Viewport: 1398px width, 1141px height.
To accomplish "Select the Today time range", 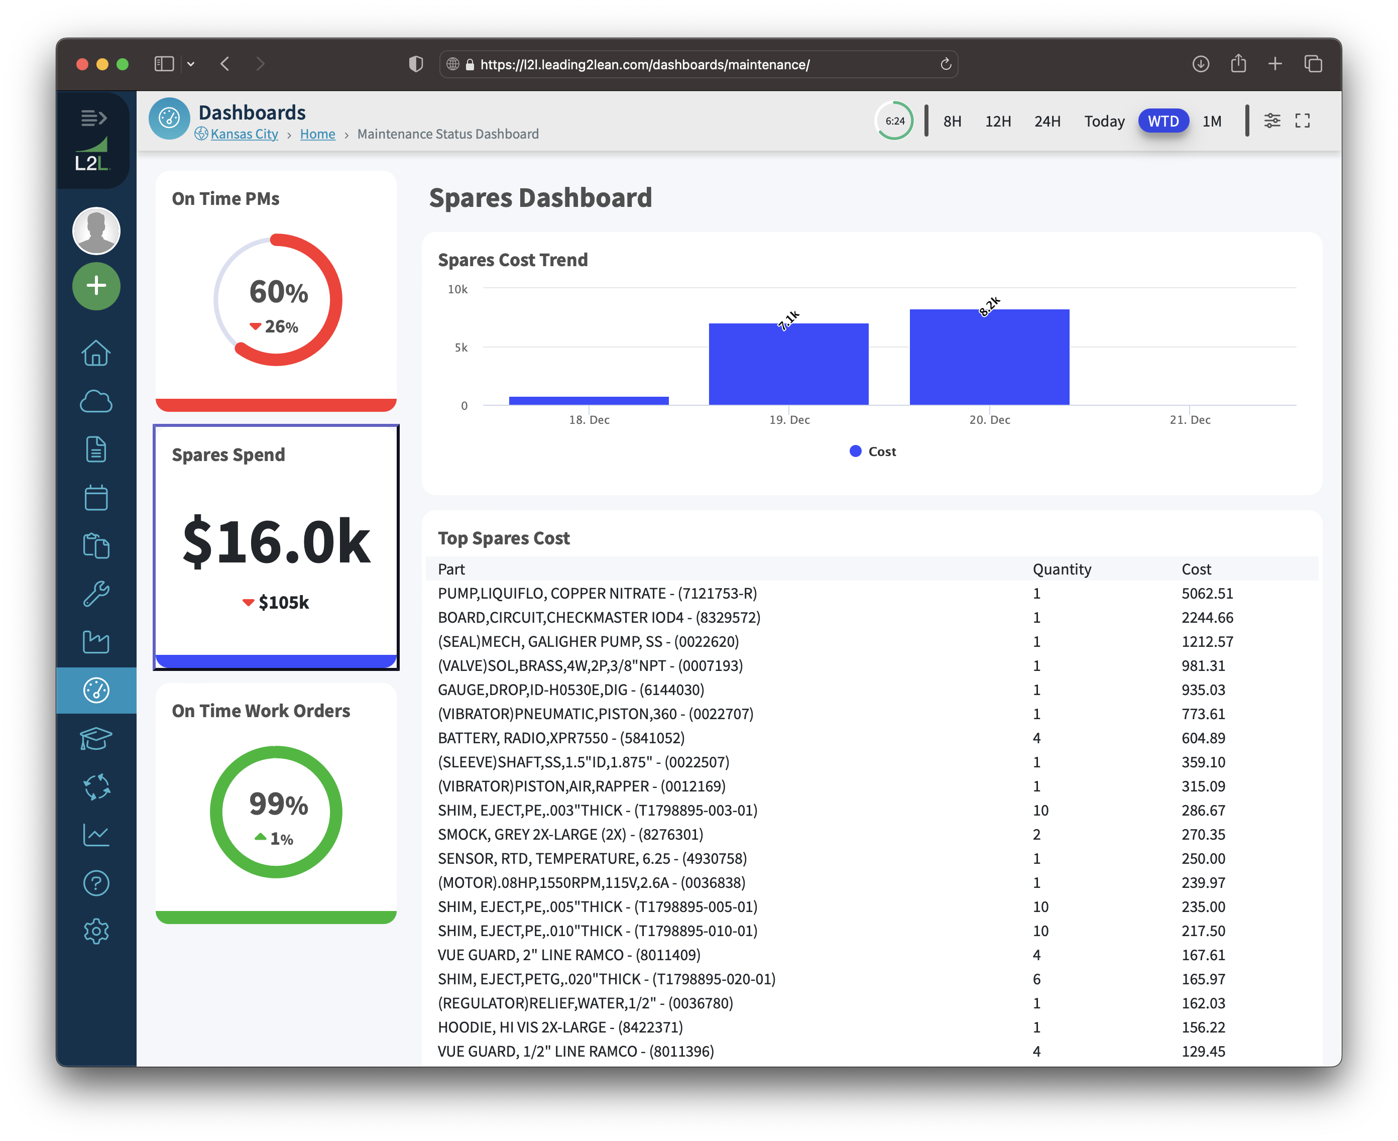I will pos(1104,121).
